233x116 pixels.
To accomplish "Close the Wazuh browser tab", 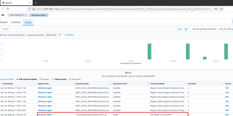I will point(30,3).
